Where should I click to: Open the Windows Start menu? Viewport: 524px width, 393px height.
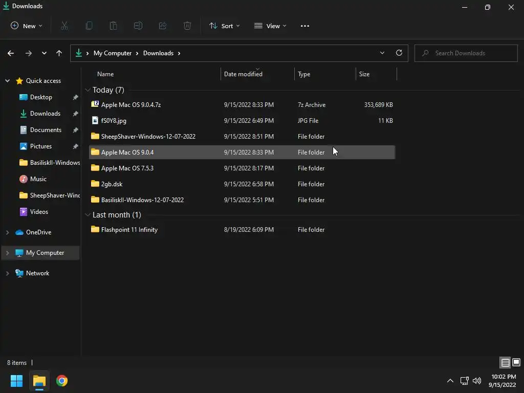coord(16,381)
